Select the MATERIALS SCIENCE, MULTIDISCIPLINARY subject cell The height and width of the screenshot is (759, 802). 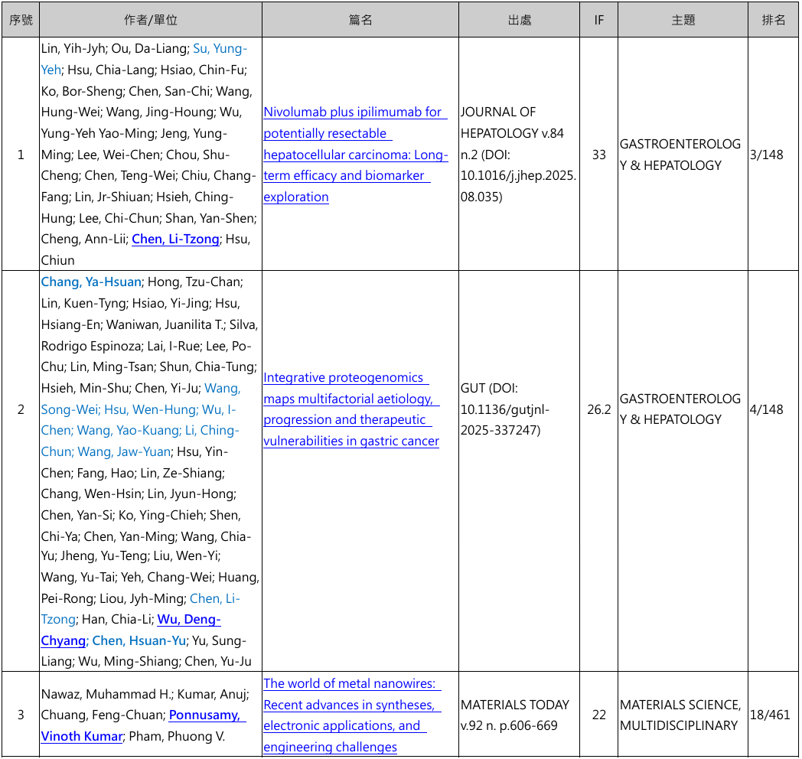[x=680, y=715]
